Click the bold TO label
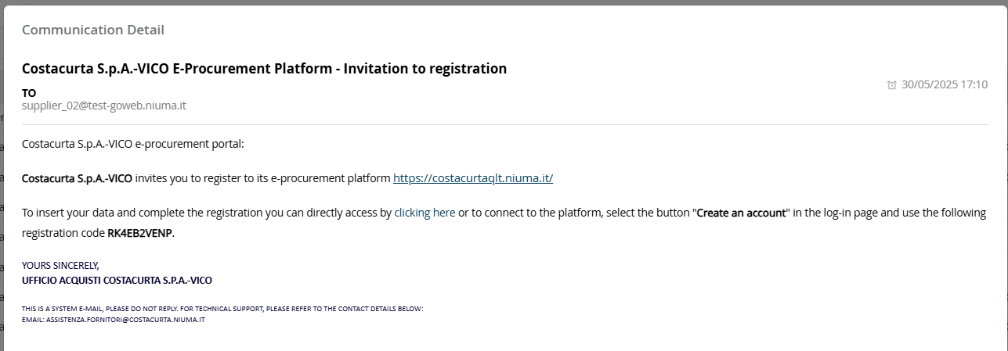This screenshot has width=1008, height=351. click(x=29, y=92)
